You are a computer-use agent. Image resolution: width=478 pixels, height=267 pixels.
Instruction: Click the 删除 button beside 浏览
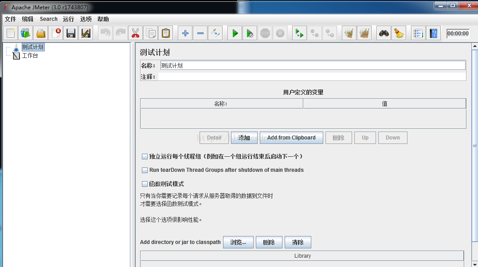point(269,242)
